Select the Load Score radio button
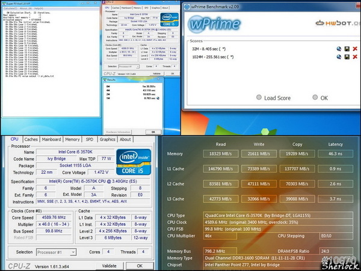The image size is (361, 271). point(259,98)
